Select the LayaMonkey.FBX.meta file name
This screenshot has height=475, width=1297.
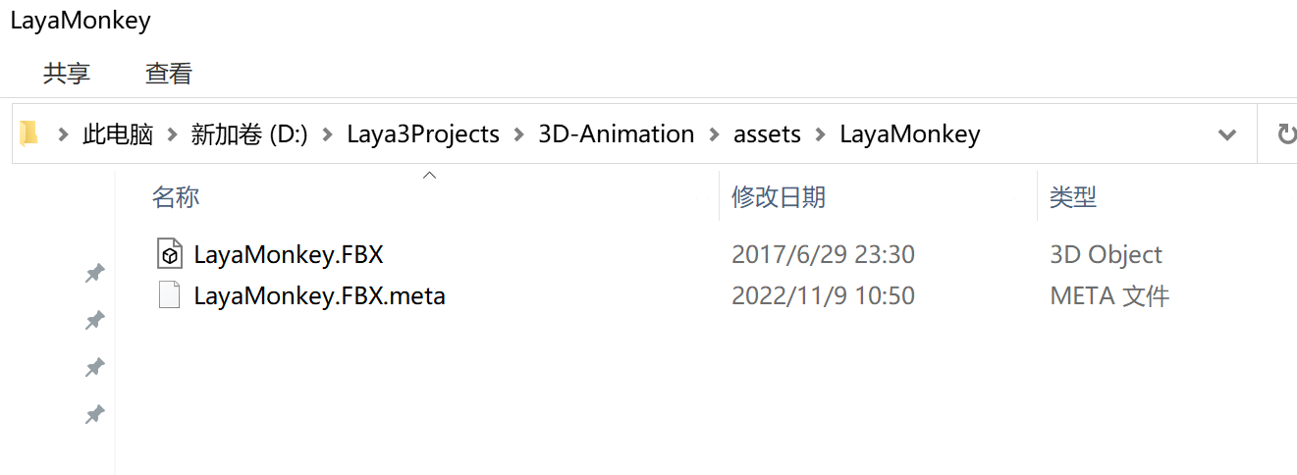tap(319, 295)
